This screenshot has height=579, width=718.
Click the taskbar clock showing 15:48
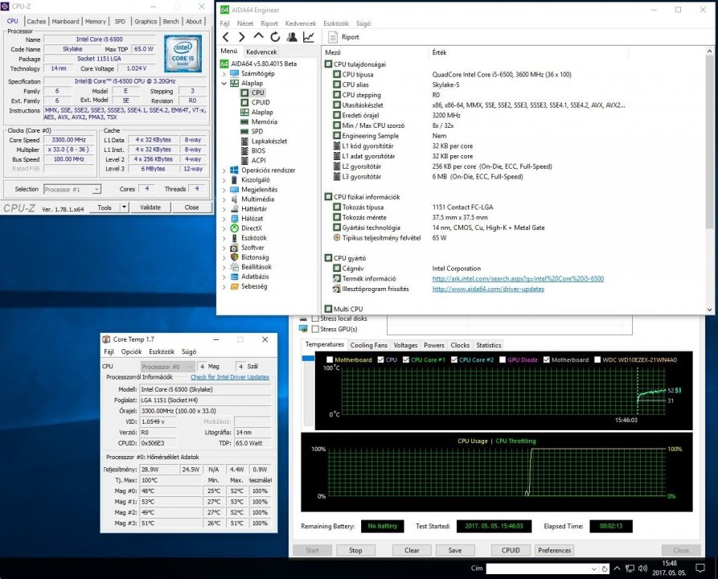click(670, 564)
